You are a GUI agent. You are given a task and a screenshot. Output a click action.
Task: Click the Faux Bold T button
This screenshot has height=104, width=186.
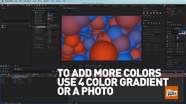[x=169, y=49]
